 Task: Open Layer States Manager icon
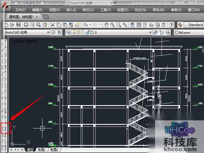[168, 32]
